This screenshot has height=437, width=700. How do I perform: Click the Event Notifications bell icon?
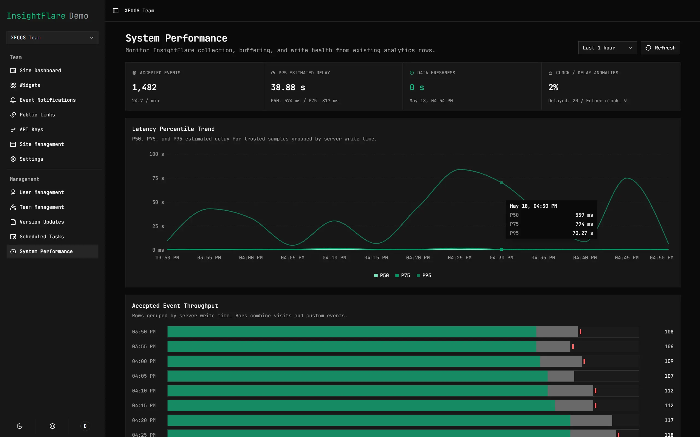(13, 100)
